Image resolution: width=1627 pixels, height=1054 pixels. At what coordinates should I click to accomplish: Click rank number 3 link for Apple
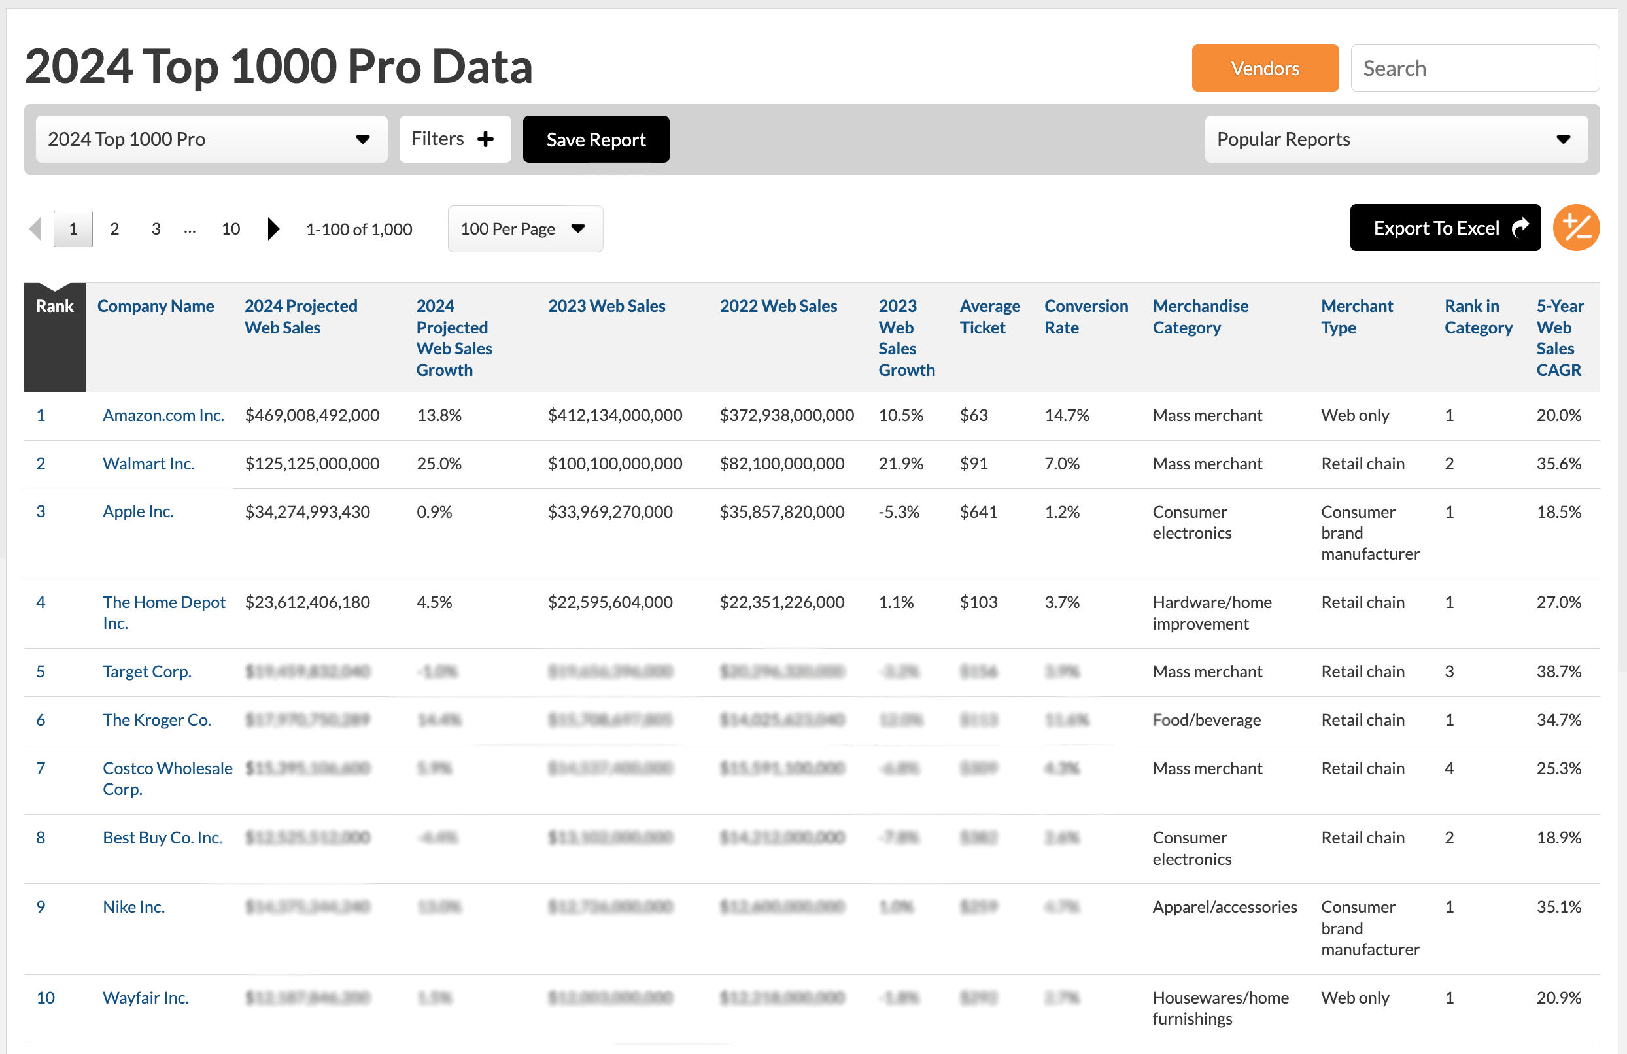41,511
